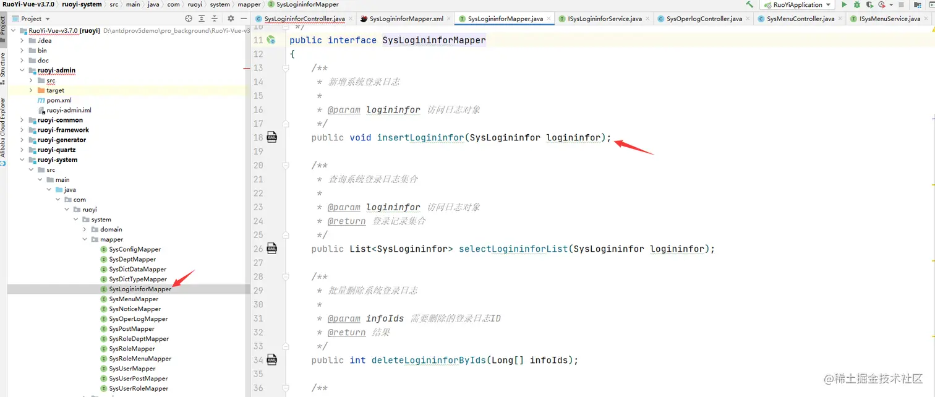Run with coverage icon
Image resolution: width=935 pixels, height=397 pixels.
point(869,5)
